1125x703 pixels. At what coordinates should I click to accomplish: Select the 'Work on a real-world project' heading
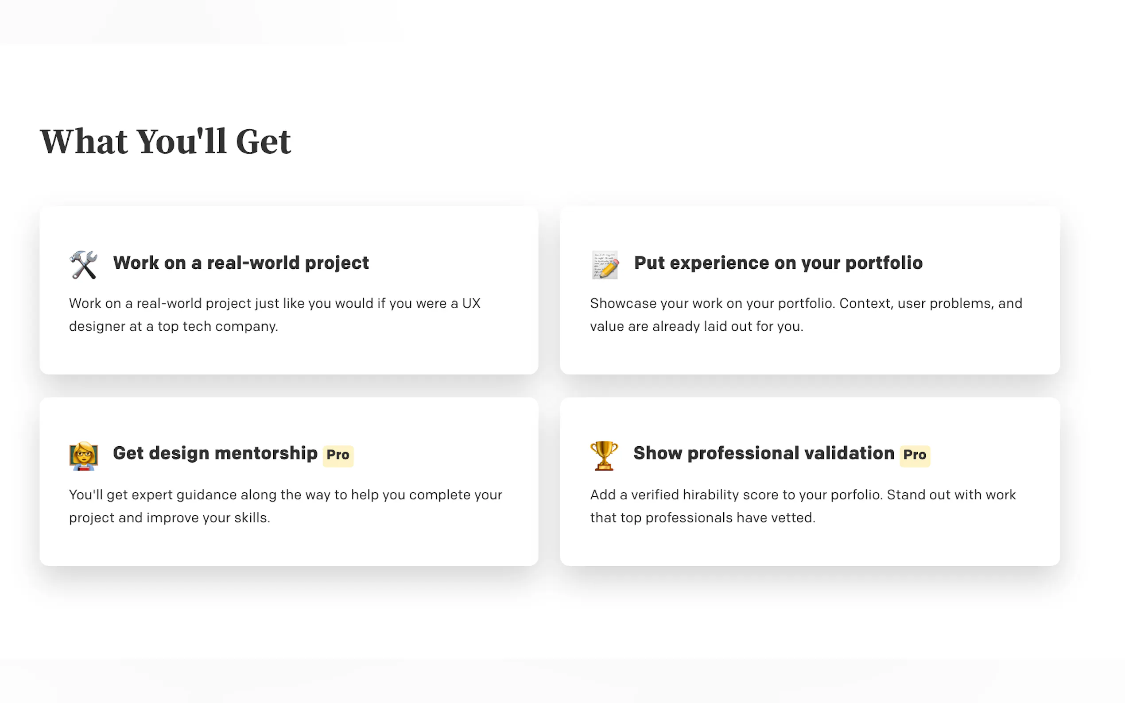tap(241, 263)
